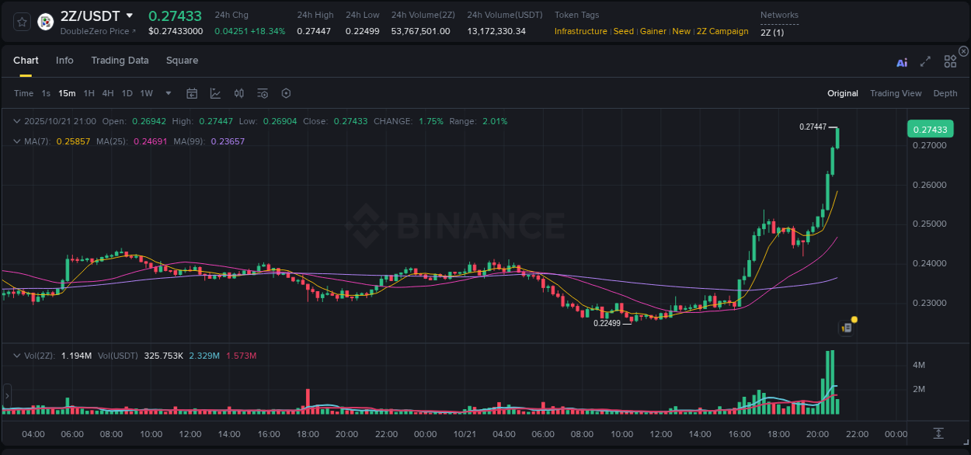
Task: Click the screenshot camera icon on the chart
Action: coord(846,328)
